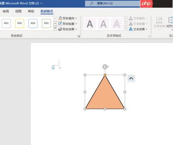Open the 形状效果 dropdown arrow
Screen dimensions: 173x145
pyautogui.click(x=76, y=29)
